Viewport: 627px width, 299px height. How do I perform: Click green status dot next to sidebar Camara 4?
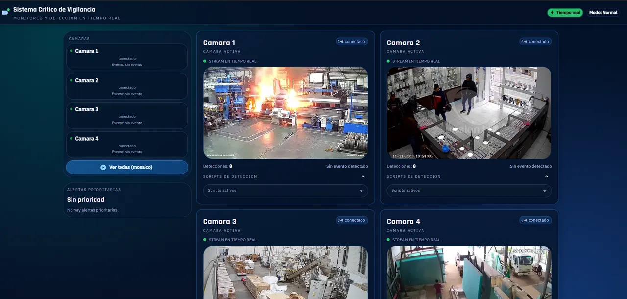pos(72,138)
